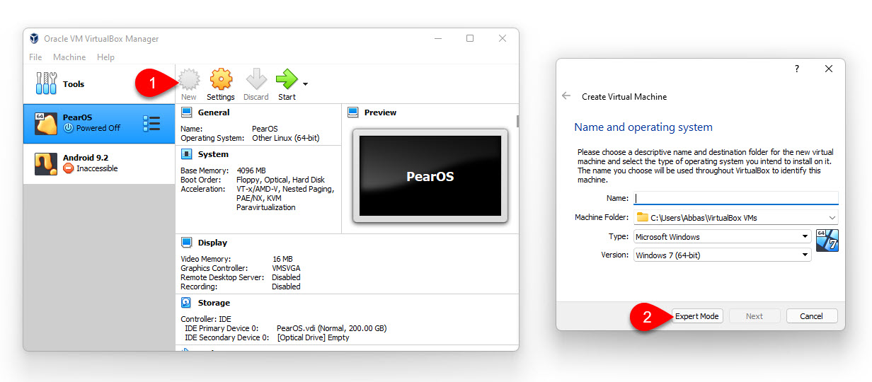Viewport: 872px width, 382px height.
Task: Select Tools in the sidebar
Action: 99,84
